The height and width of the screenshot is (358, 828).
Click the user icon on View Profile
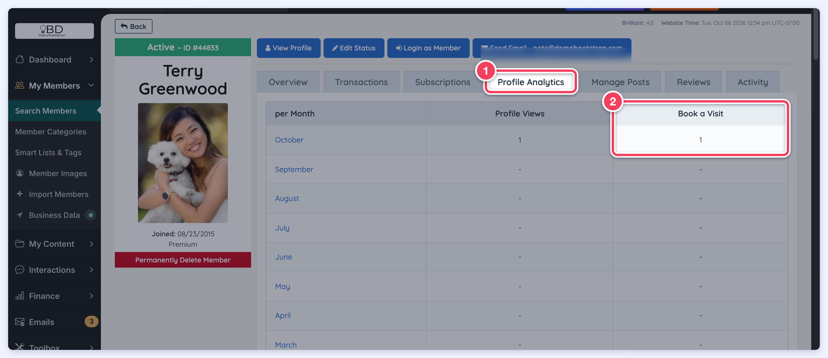click(268, 48)
